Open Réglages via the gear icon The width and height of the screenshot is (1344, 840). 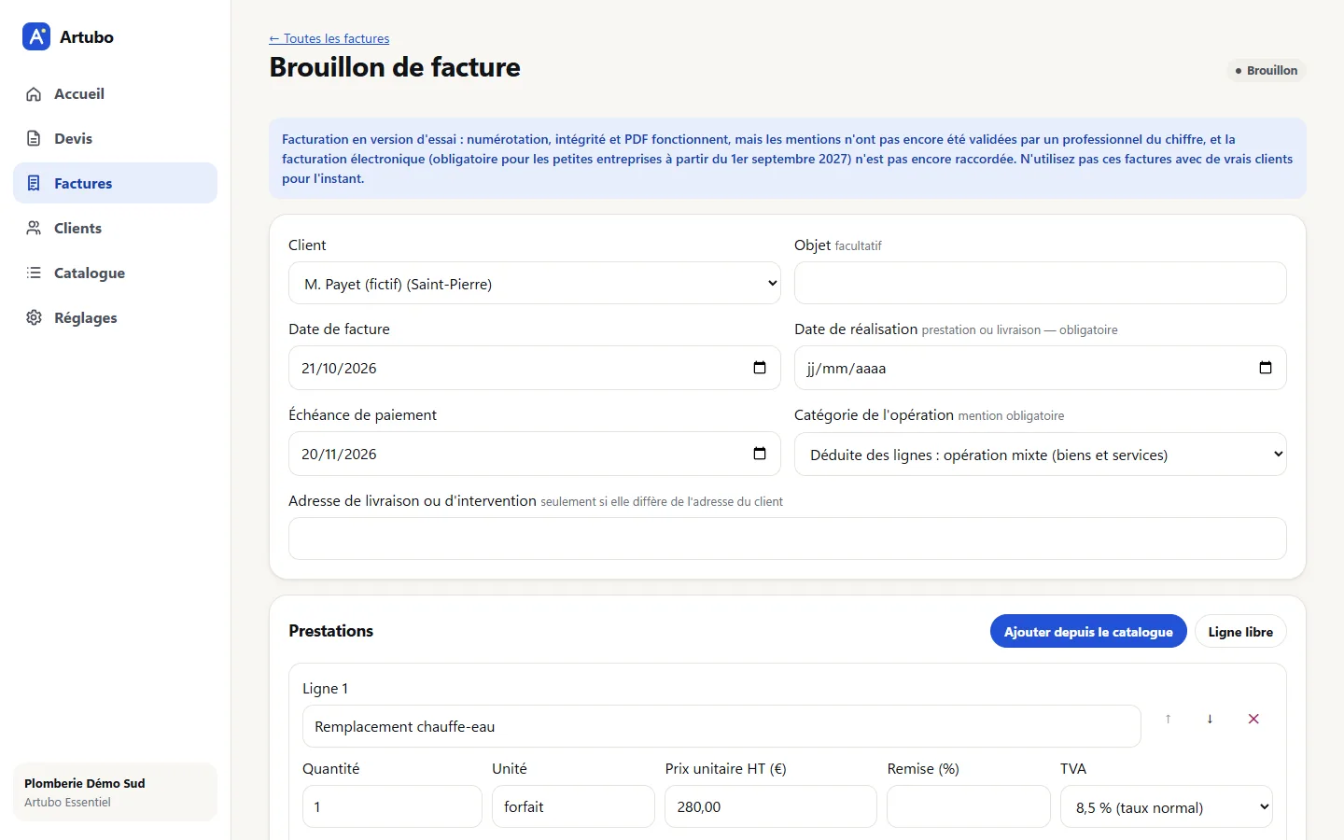click(34, 317)
